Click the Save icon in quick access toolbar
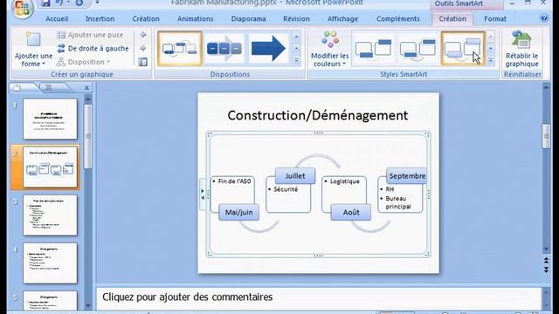Screen dimensions: 559x314 click(45, 3)
